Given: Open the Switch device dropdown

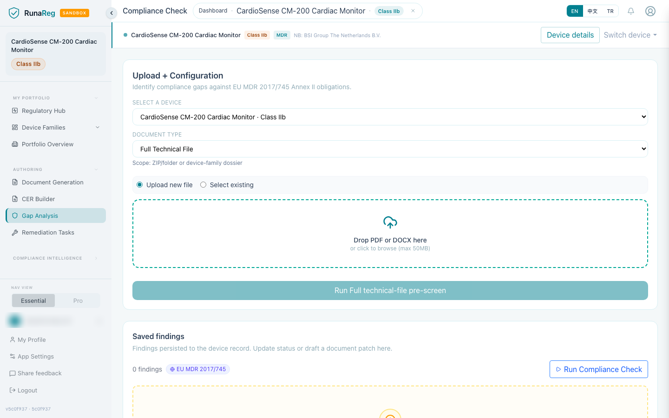Looking at the screenshot, I should click(630, 35).
